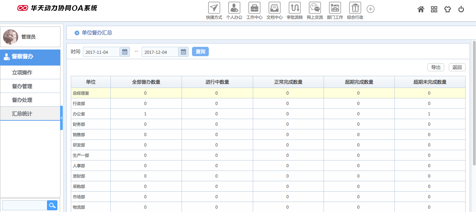Open 综合行政 administration icon

click(355, 8)
